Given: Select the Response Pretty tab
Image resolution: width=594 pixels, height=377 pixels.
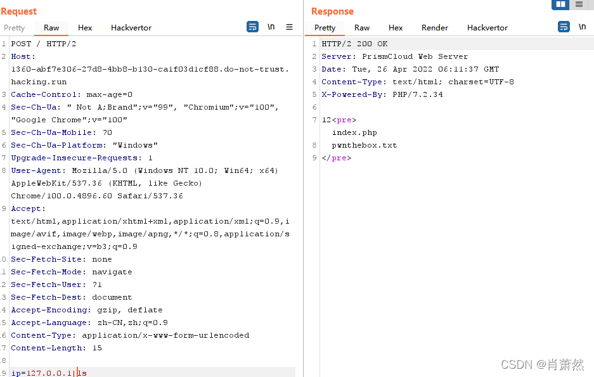Looking at the screenshot, I should tap(325, 28).
